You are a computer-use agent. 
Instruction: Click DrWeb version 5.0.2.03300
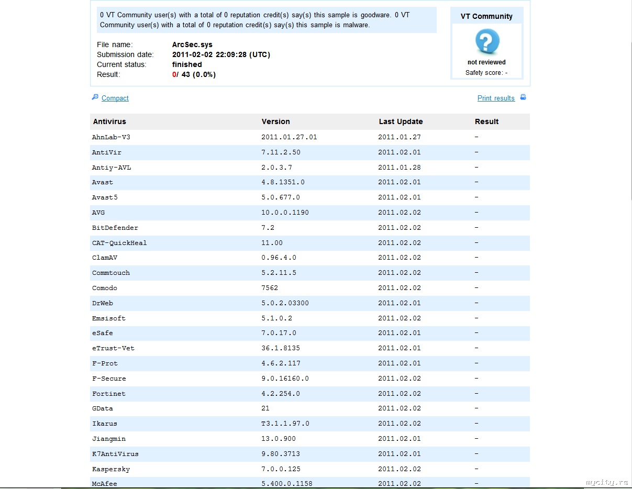(x=285, y=303)
